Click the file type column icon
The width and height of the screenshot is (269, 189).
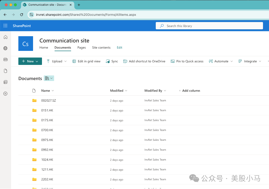(34, 90)
